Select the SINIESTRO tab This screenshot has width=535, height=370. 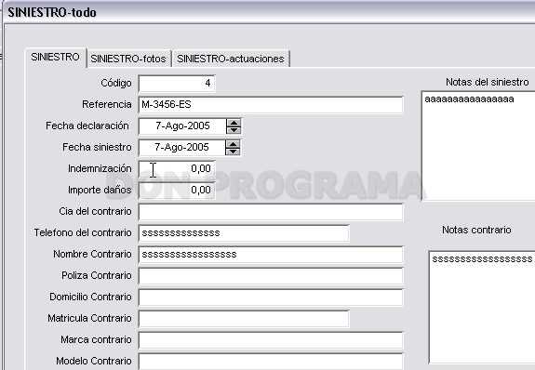55,57
